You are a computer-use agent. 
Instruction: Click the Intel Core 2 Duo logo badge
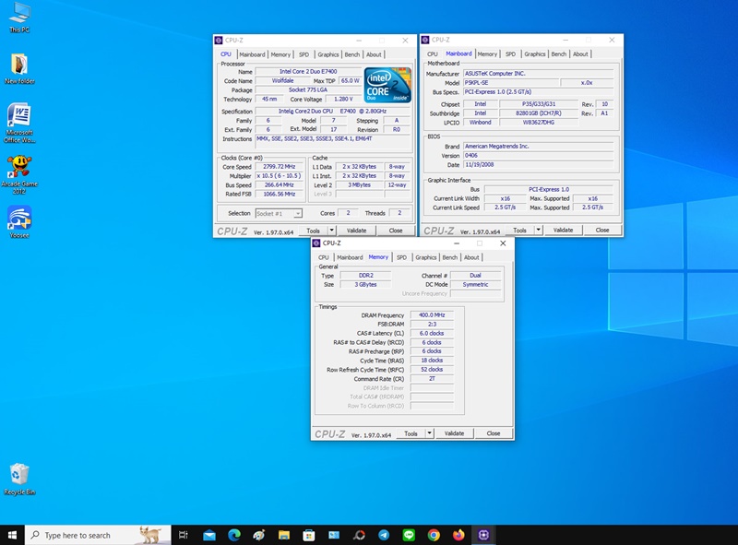(x=387, y=85)
